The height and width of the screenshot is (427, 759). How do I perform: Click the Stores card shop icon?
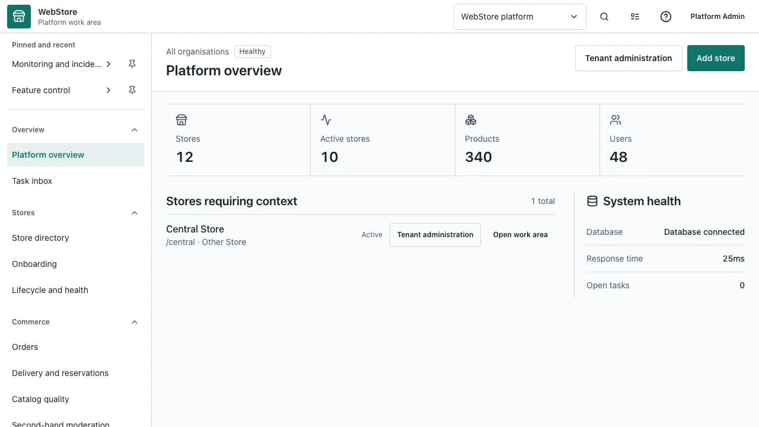click(x=181, y=120)
